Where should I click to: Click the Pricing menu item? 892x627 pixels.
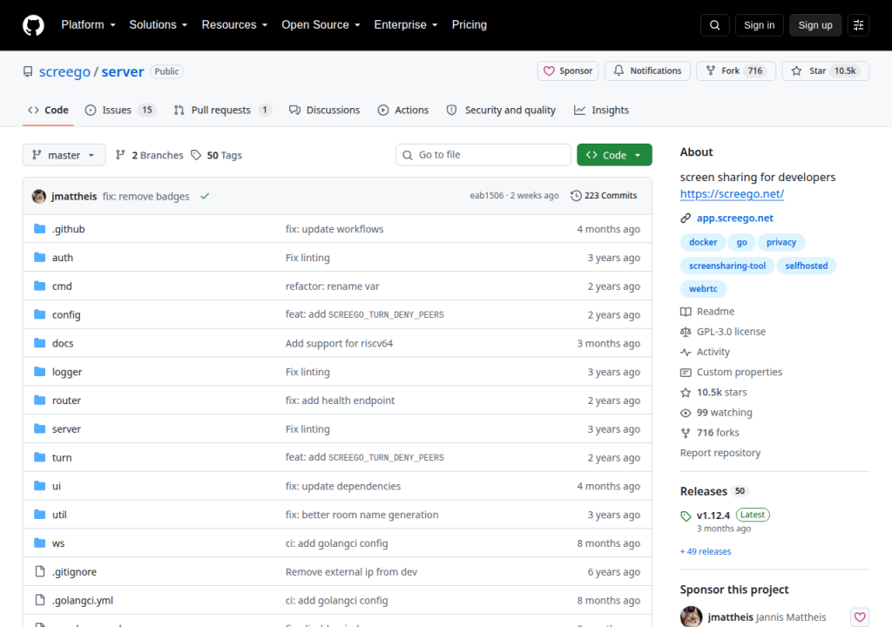pos(470,25)
